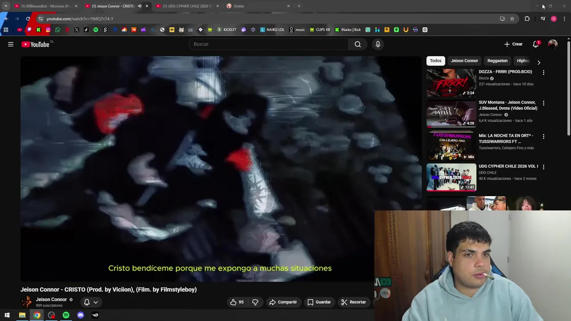Open the tab search dropdown arrow
571x321 pixels.
[x=6, y=6]
